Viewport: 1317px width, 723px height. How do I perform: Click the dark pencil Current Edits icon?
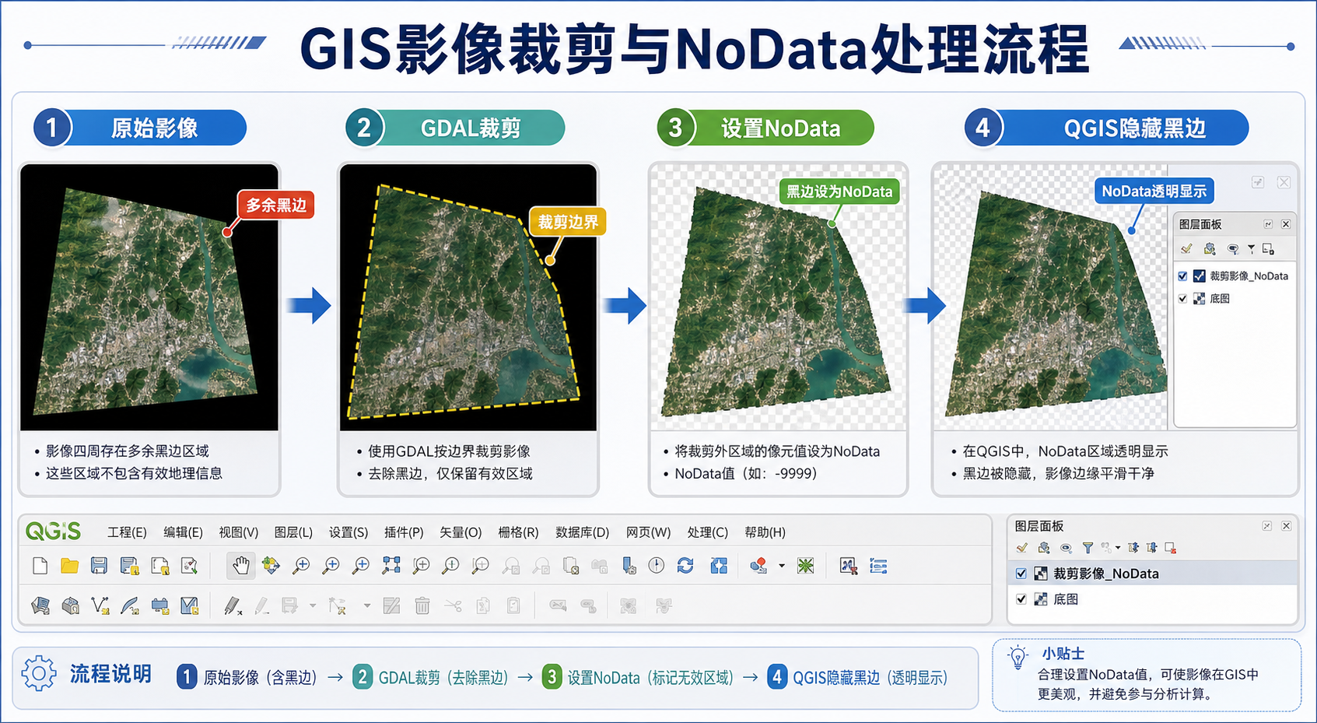[x=232, y=605]
